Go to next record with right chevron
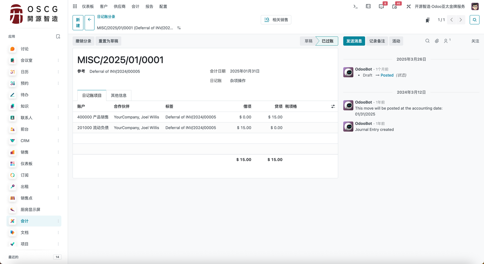 [460, 19]
